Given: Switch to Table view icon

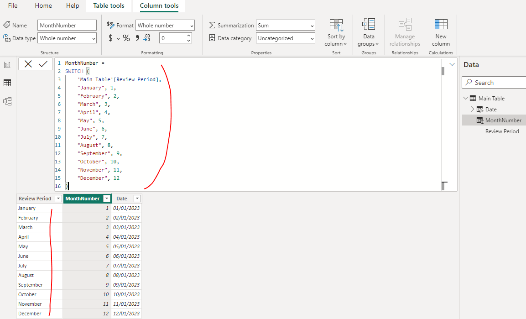Looking at the screenshot, I should [x=7, y=83].
